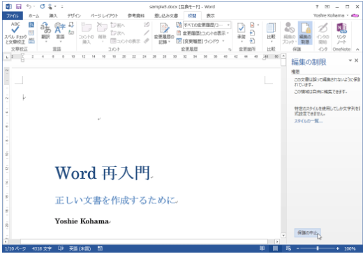The width and height of the screenshot is (363, 254).
Task: Switch to the References (参考資料) tab
Action: tap(136, 15)
